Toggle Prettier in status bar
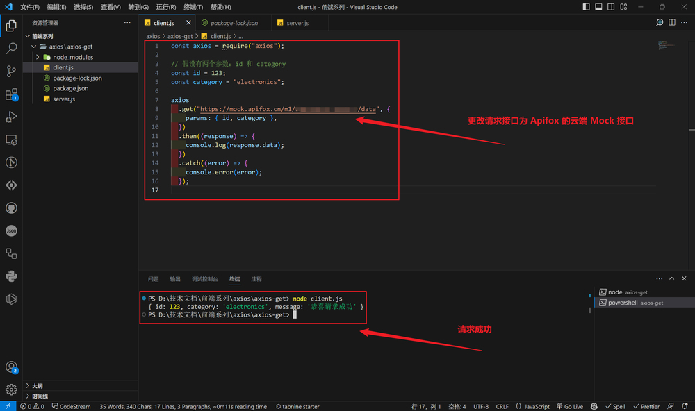This screenshot has width=695, height=411. (x=646, y=406)
